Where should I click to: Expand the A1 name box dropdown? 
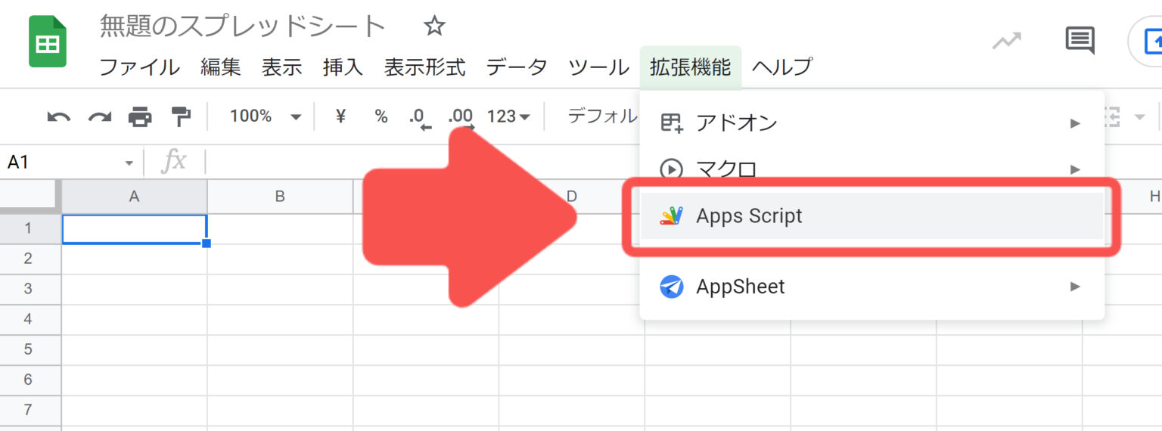(x=129, y=163)
